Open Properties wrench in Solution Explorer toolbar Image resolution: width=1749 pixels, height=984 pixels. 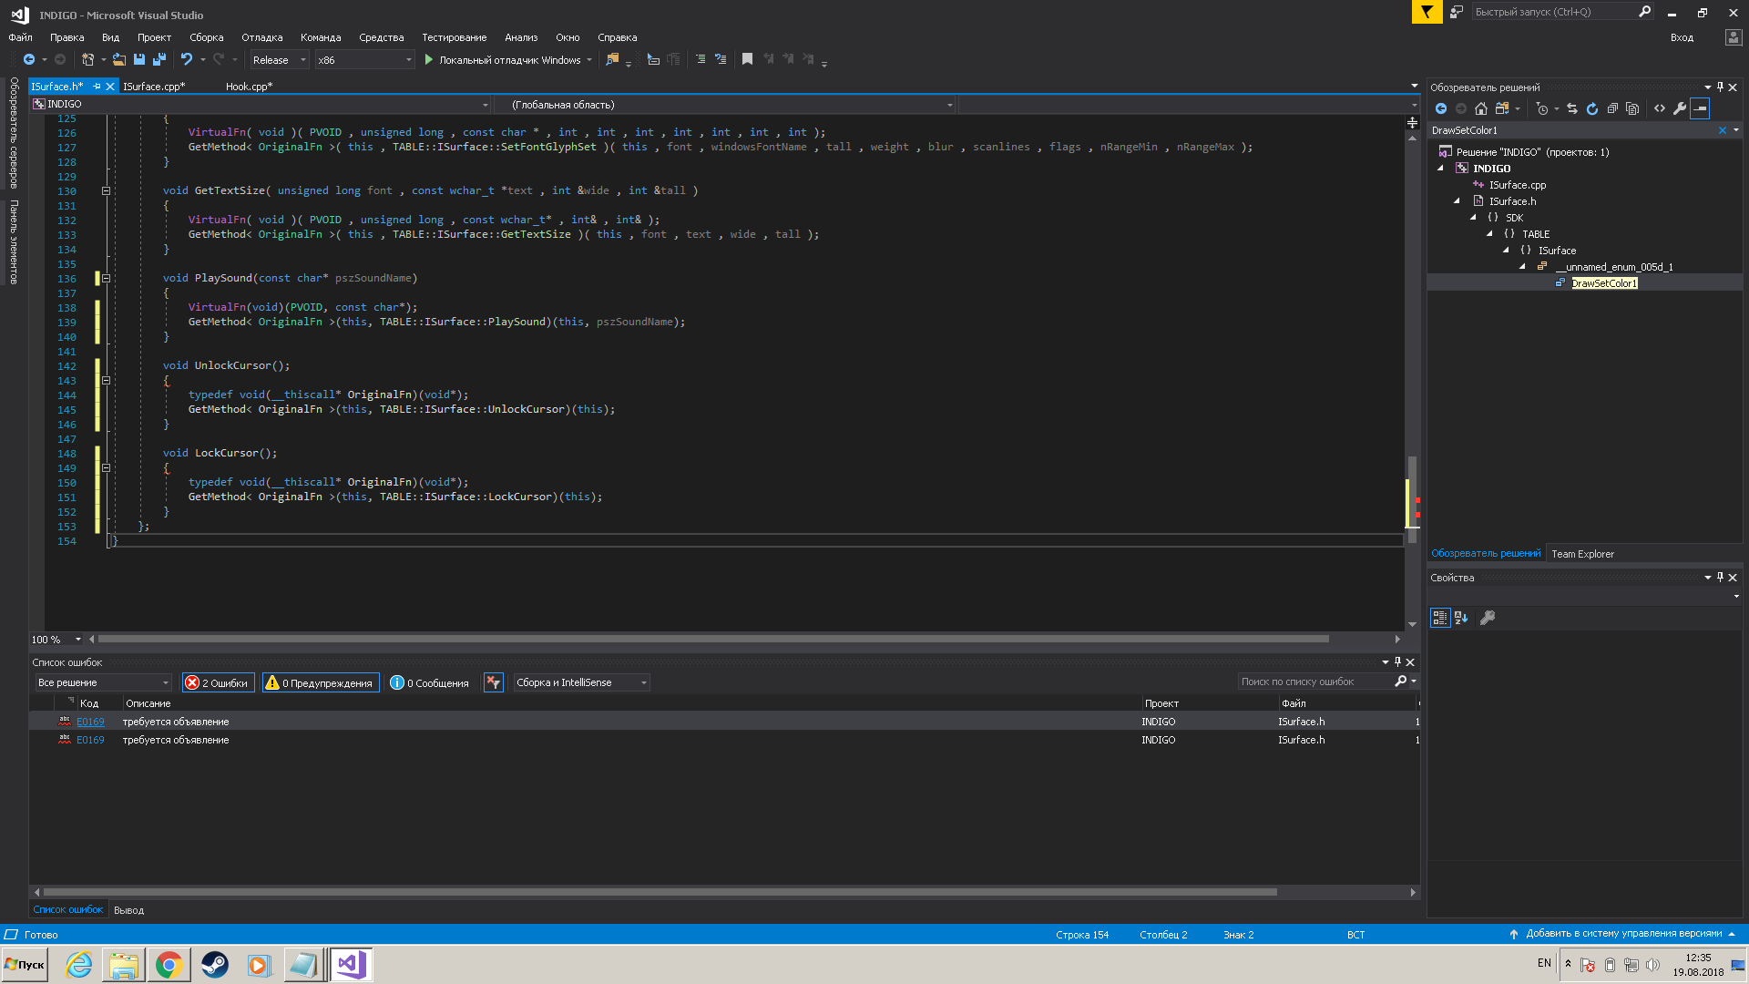(x=1680, y=108)
